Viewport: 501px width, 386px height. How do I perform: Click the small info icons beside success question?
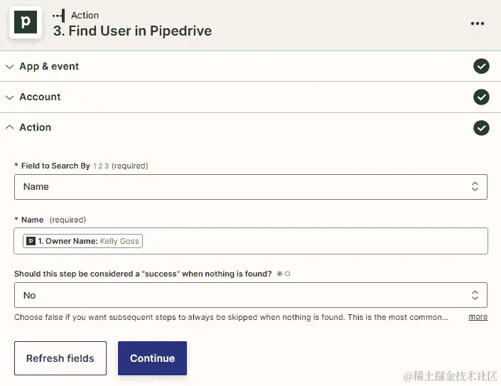(x=284, y=274)
